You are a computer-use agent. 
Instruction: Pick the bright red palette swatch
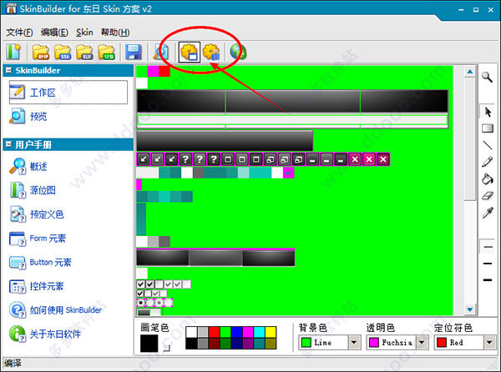tap(214, 332)
